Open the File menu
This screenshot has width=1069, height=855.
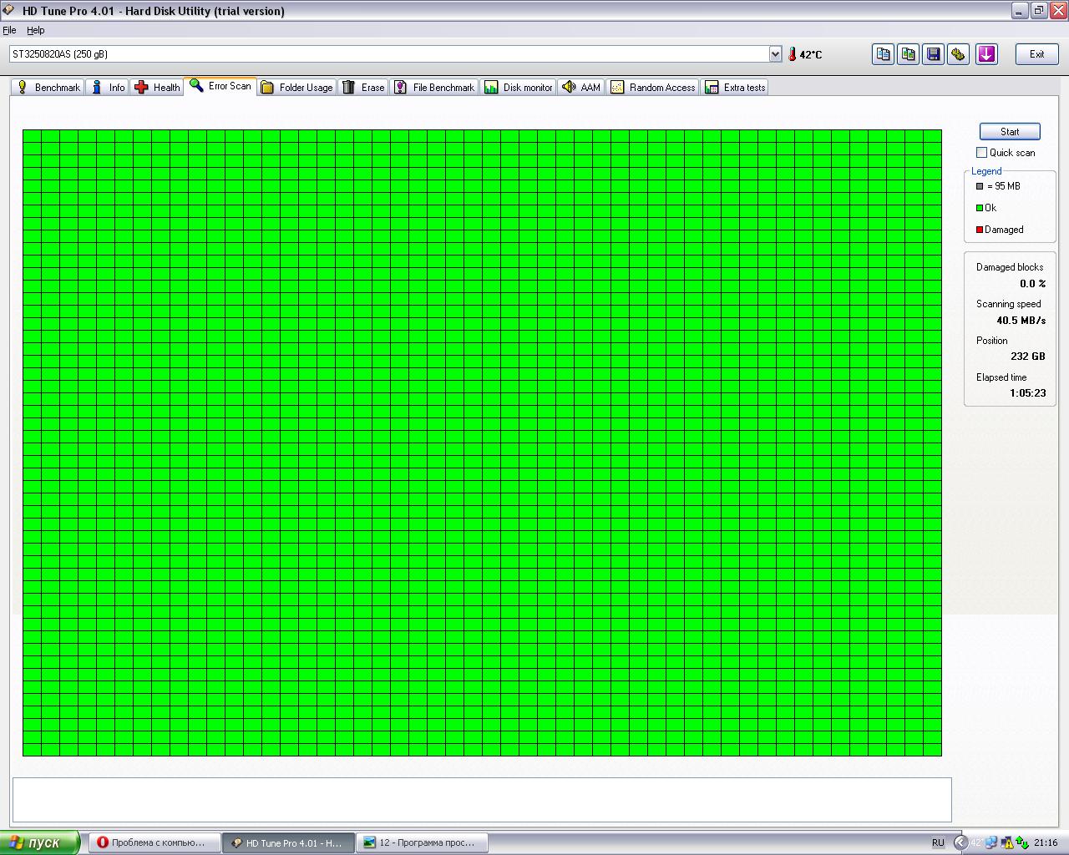tap(9, 30)
